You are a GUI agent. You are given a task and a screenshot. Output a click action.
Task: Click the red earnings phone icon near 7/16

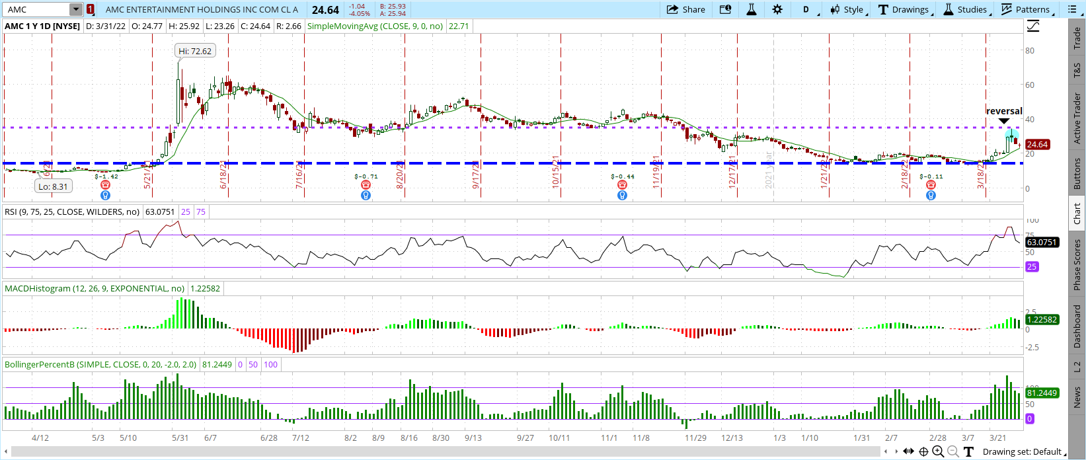366,185
